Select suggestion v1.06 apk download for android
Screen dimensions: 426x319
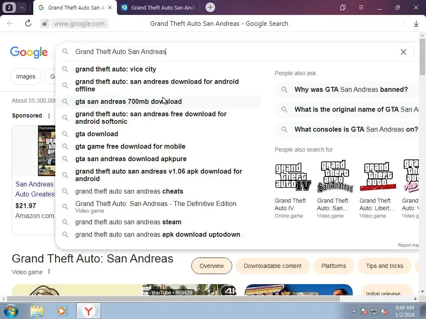pos(159,175)
